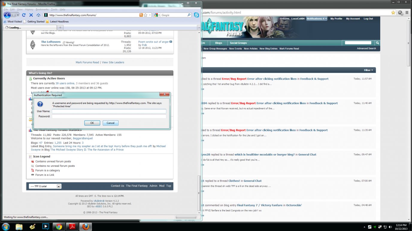Click Chrome extension globe icon
Screen dimensions: 412x231
tap(400, 13)
